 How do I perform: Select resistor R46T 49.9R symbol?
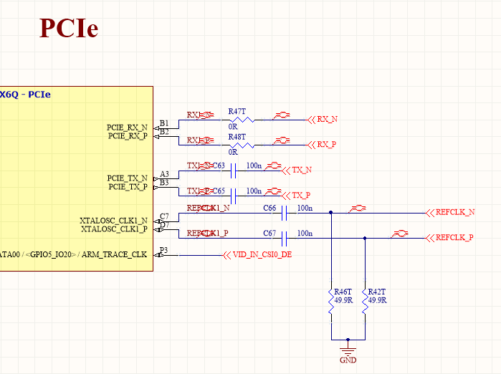(x=331, y=301)
